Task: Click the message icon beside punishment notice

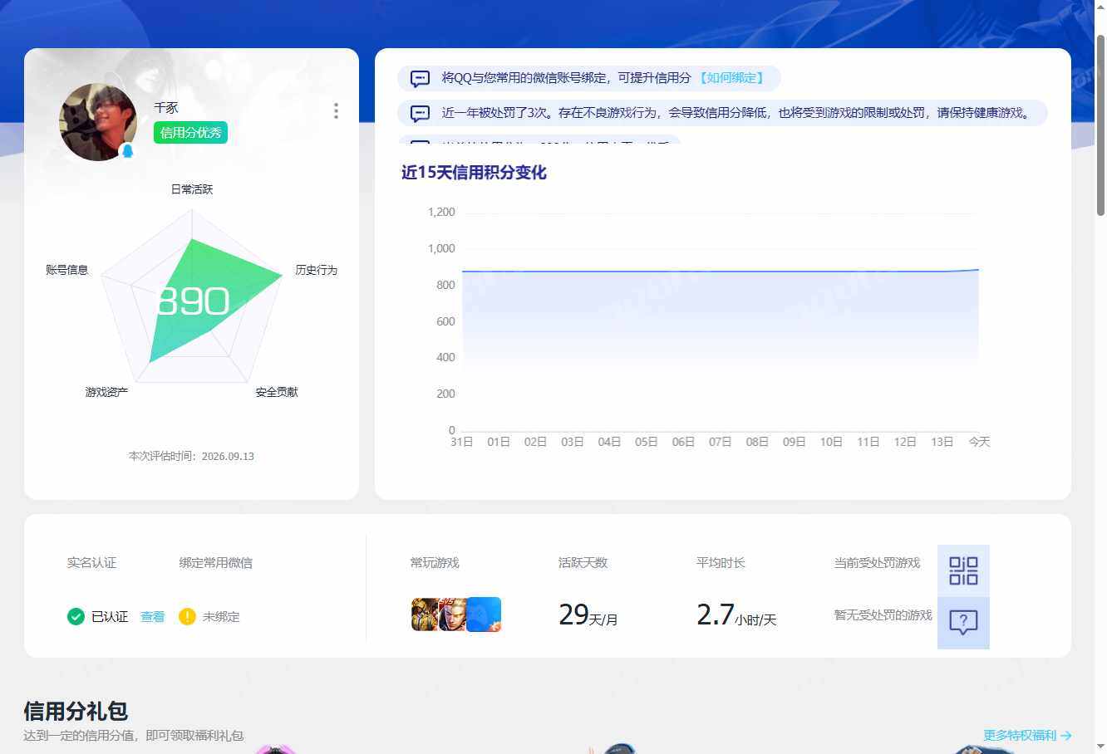Action: click(421, 114)
